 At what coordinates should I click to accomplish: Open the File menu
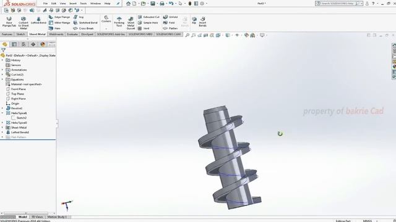pos(45,4)
